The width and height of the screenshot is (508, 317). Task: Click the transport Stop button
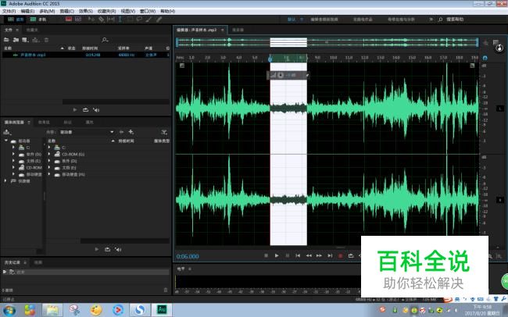[x=266, y=255]
